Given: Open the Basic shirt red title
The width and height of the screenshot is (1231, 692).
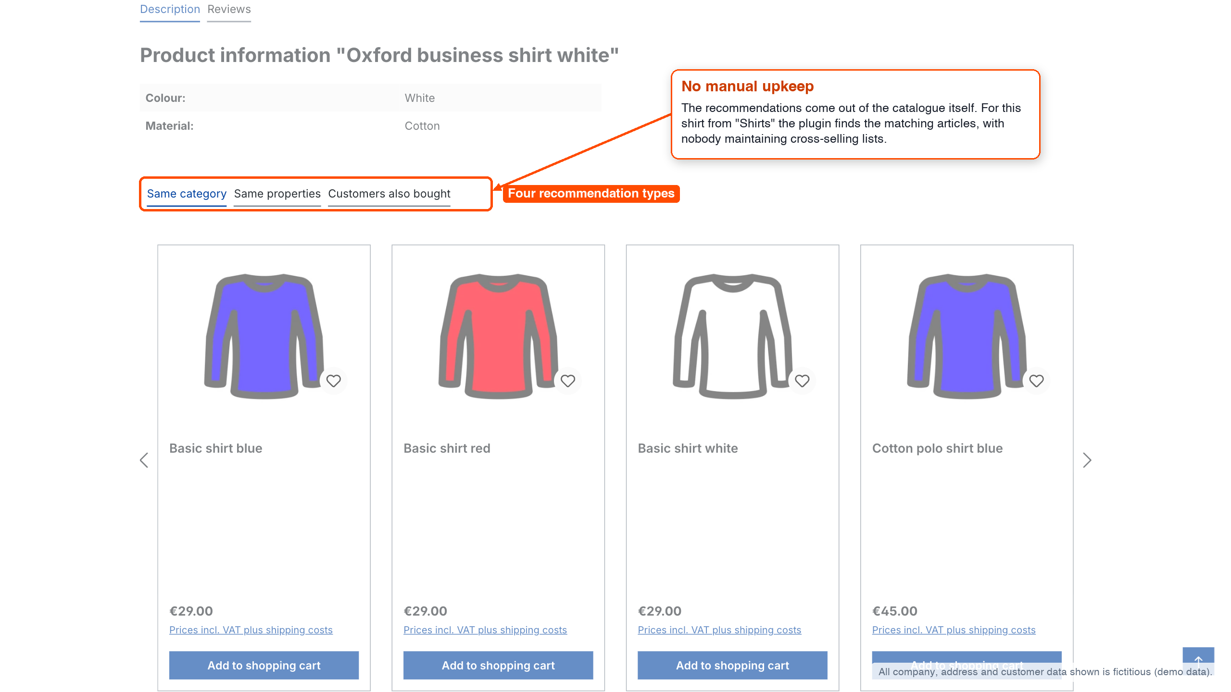Looking at the screenshot, I should 447,448.
